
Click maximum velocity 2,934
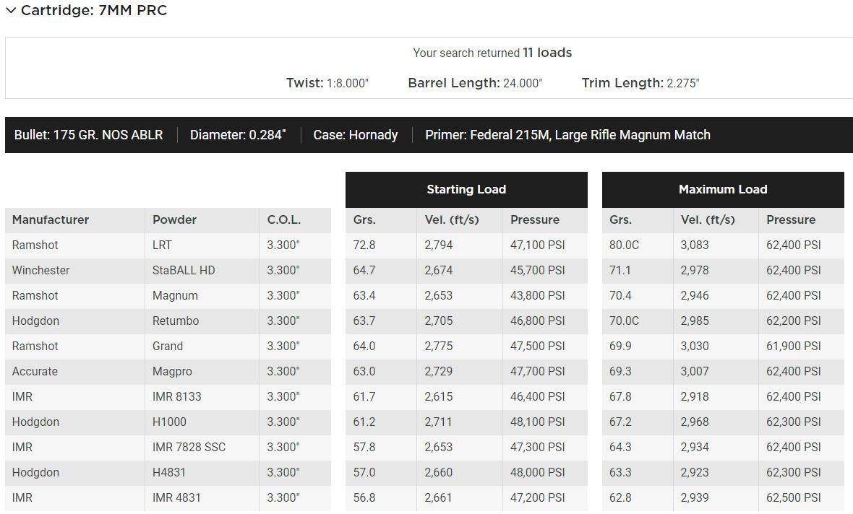tap(695, 447)
